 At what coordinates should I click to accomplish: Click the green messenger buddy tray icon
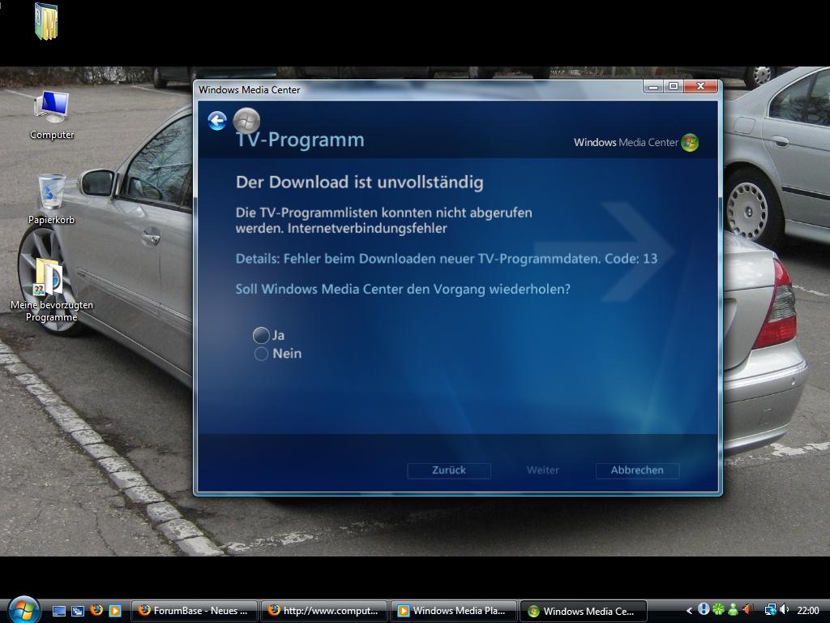733,610
